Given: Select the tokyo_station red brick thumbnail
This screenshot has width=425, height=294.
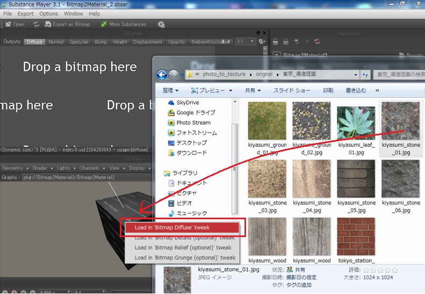Looking at the screenshot, I should [x=356, y=236].
